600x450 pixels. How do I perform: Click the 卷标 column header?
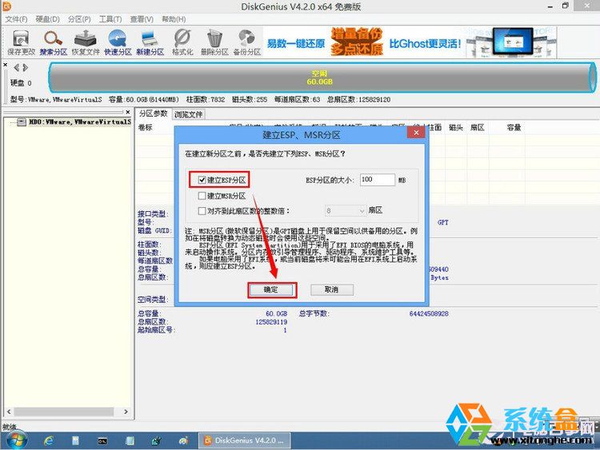tap(145, 128)
